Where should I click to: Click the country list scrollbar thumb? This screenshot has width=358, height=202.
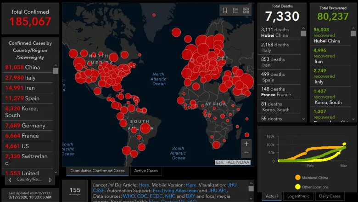pyautogui.click(x=56, y=71)
